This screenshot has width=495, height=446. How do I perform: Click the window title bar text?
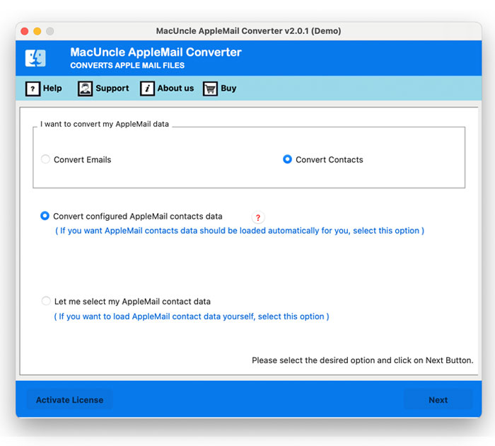(248, 31)
